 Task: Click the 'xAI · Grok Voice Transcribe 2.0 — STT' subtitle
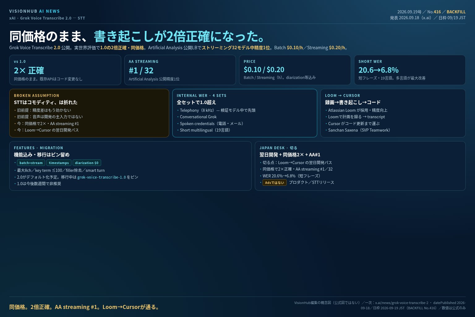point(47,18)
